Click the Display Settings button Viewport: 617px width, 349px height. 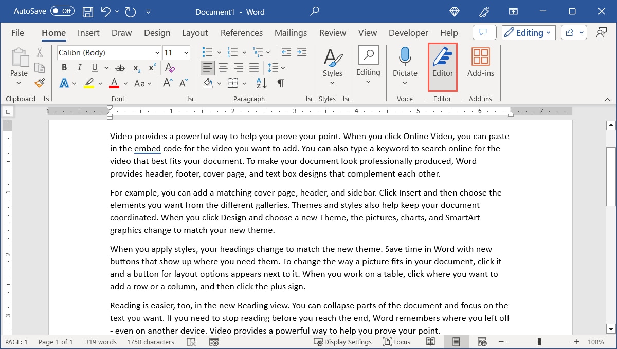coord(343,341)
